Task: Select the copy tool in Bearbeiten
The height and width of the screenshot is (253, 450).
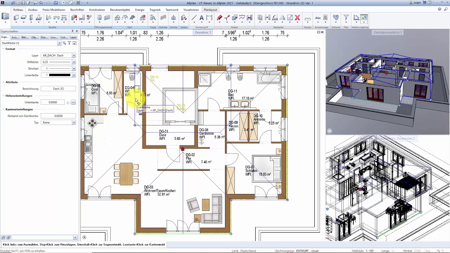Action: pos(260,18)
